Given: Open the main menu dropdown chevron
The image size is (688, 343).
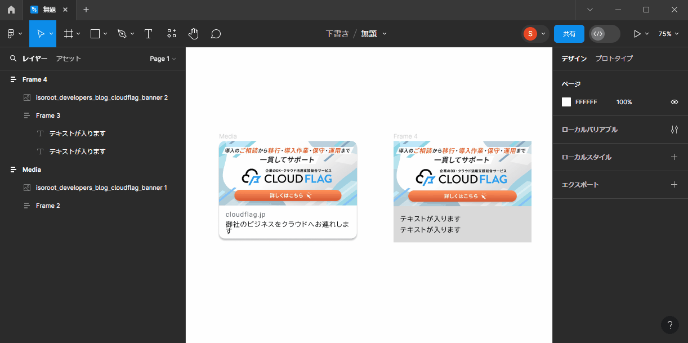Looking at the screenshot, I should point(20,34).
